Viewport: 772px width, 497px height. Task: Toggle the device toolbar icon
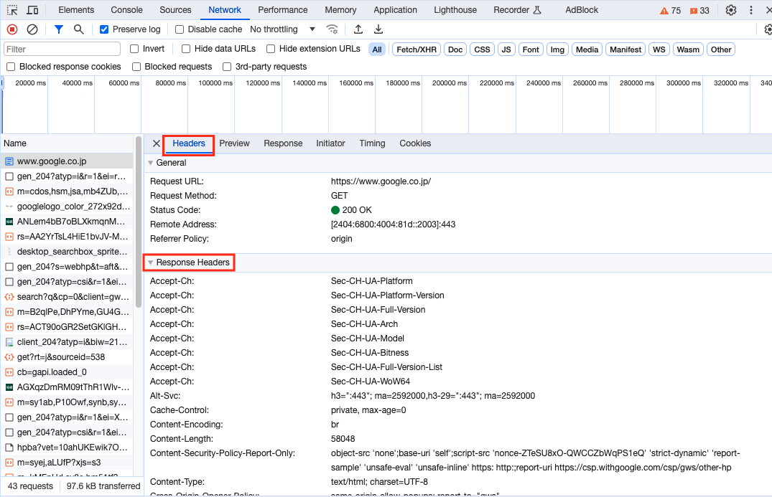tap(32, 10)
